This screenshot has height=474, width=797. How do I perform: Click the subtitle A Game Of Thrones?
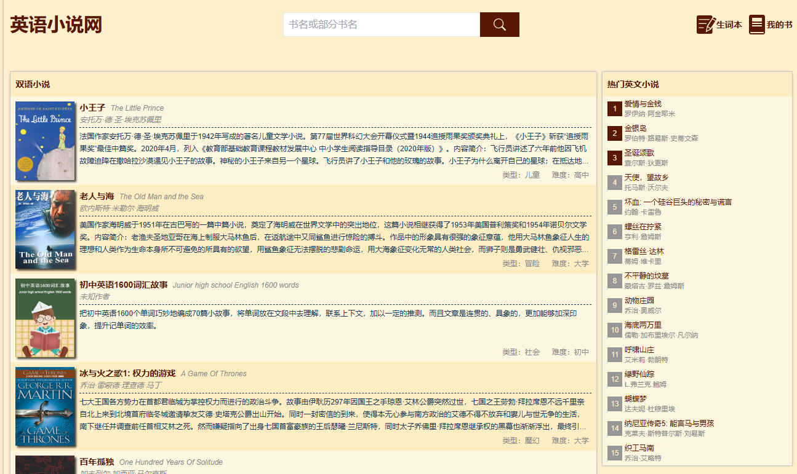pyautogui.click(x=214, y=374)
